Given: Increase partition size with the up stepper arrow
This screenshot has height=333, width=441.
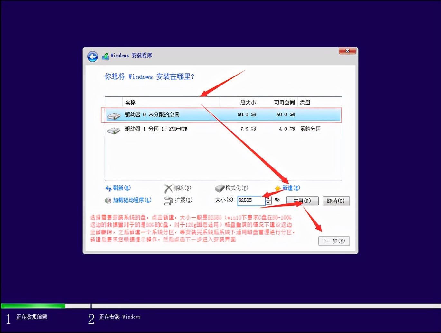Looking at the screenshot, I should click(x=268, y=199).
